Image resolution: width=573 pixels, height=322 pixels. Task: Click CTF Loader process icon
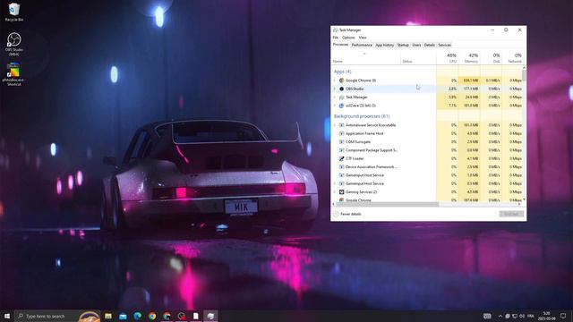tap(341, 158)
